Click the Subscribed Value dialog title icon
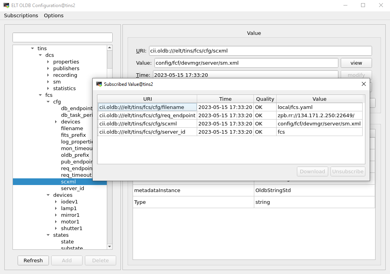390x274 pixels. point(99,84)
